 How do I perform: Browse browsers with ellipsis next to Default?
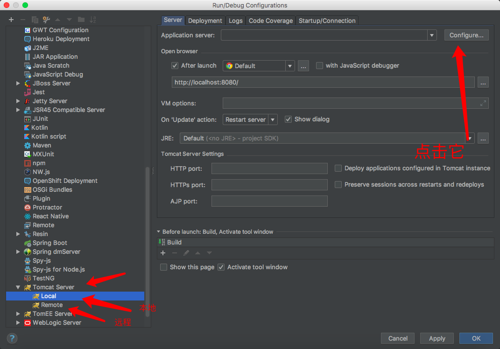coord(303,66)
